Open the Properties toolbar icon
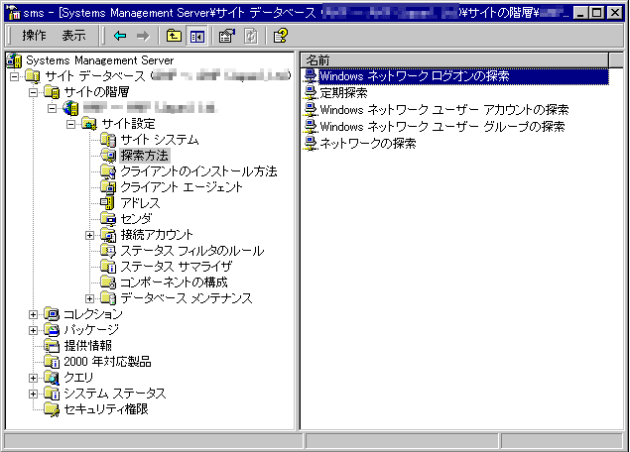Image resolution: width=630 pixels, height=452 pixels. tap(227, 36)
